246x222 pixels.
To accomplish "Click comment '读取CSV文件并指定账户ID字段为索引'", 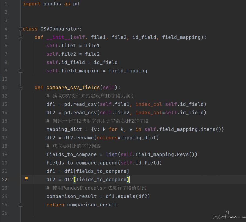I will (91, 96).
